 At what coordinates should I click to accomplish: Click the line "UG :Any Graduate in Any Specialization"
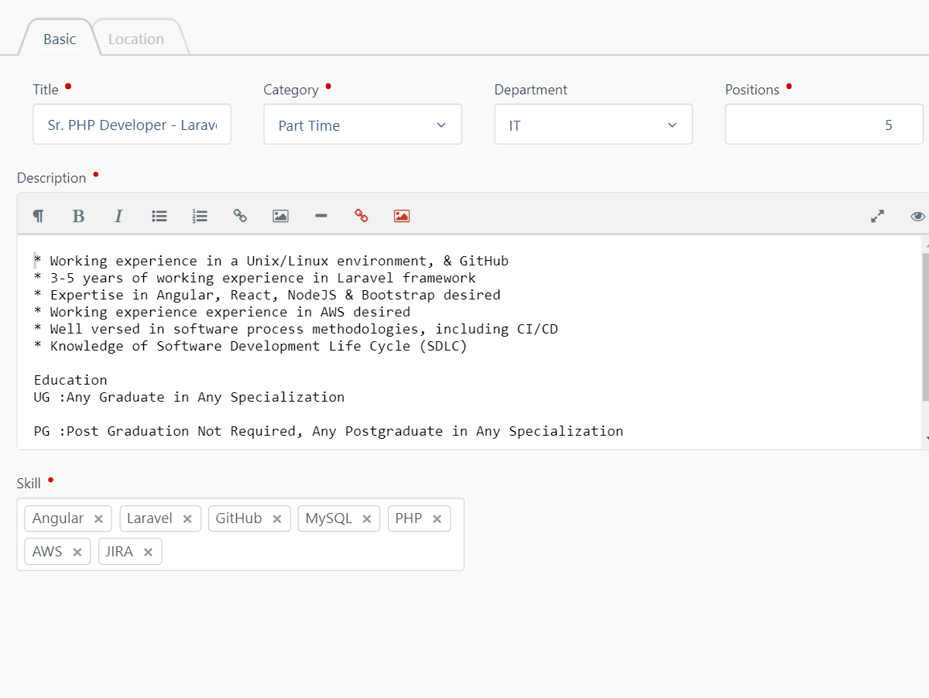pos(189,397)
